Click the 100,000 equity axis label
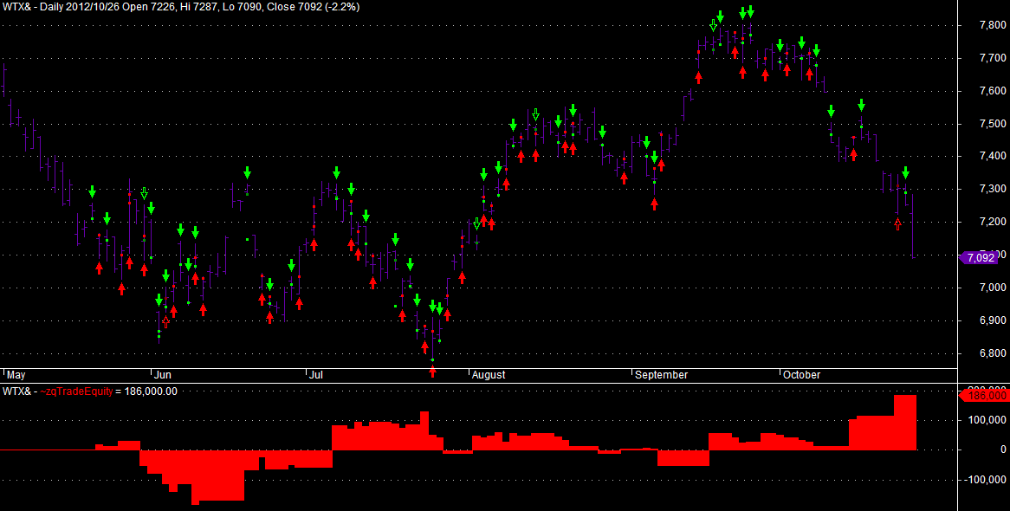This screenshot has height=511, width=1010. tap(985, 420)
